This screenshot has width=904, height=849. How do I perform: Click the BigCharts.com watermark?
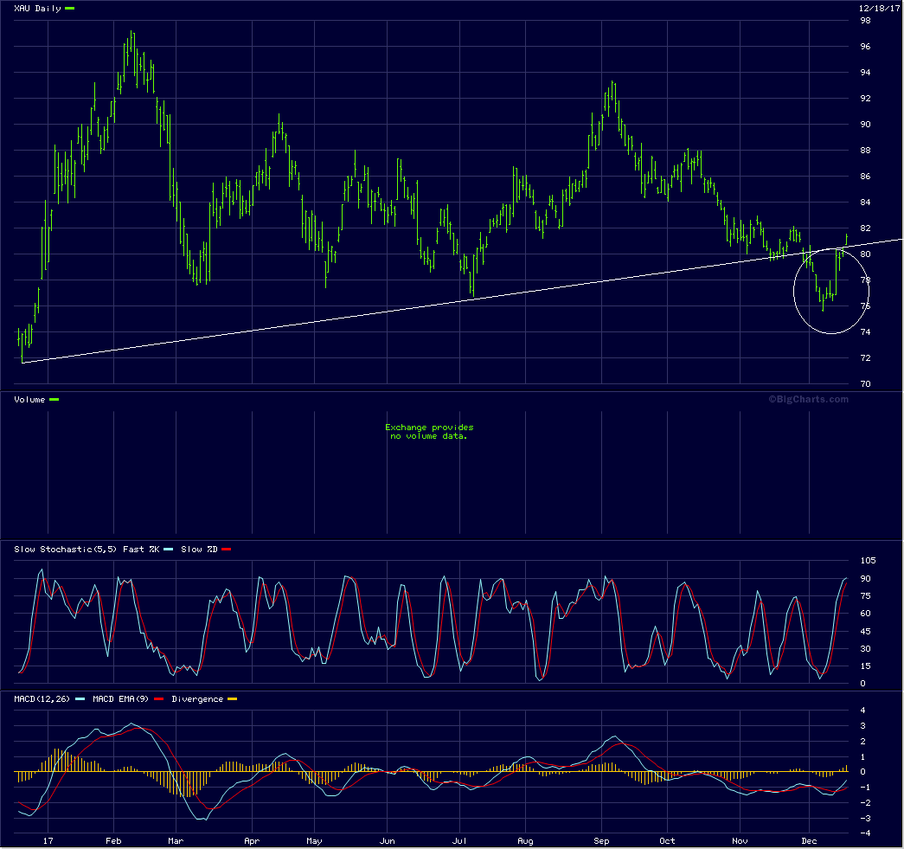point(808,399)
